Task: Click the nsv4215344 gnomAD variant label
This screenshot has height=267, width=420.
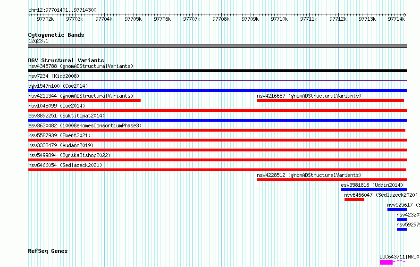Action: (81, 96)
